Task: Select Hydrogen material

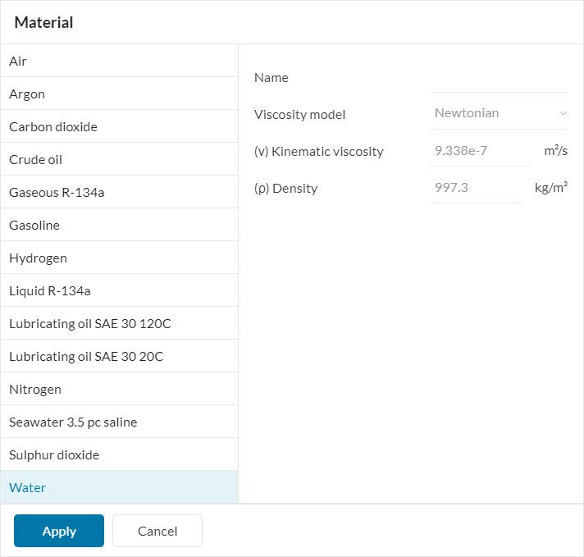Action: 119,258
